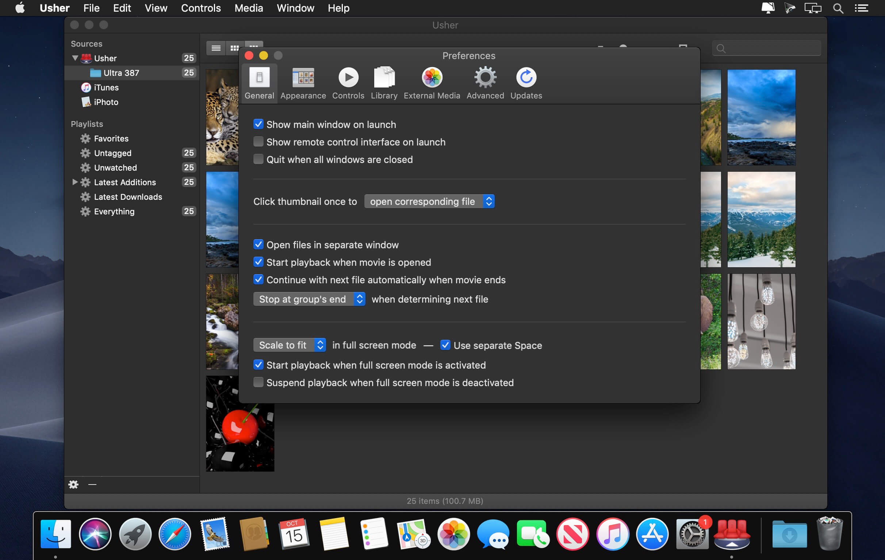This screenshot has height=560, width=885.
Task: Open the Media menu in menu bar
Action: pos(248,8)
